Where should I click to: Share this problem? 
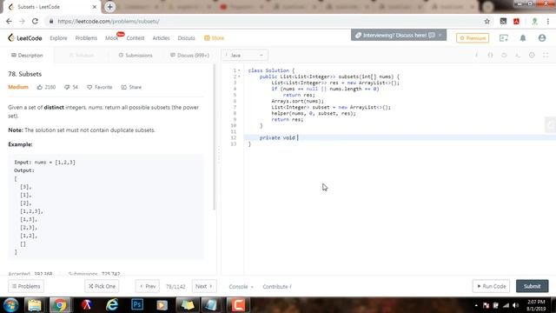coord(131,87)
